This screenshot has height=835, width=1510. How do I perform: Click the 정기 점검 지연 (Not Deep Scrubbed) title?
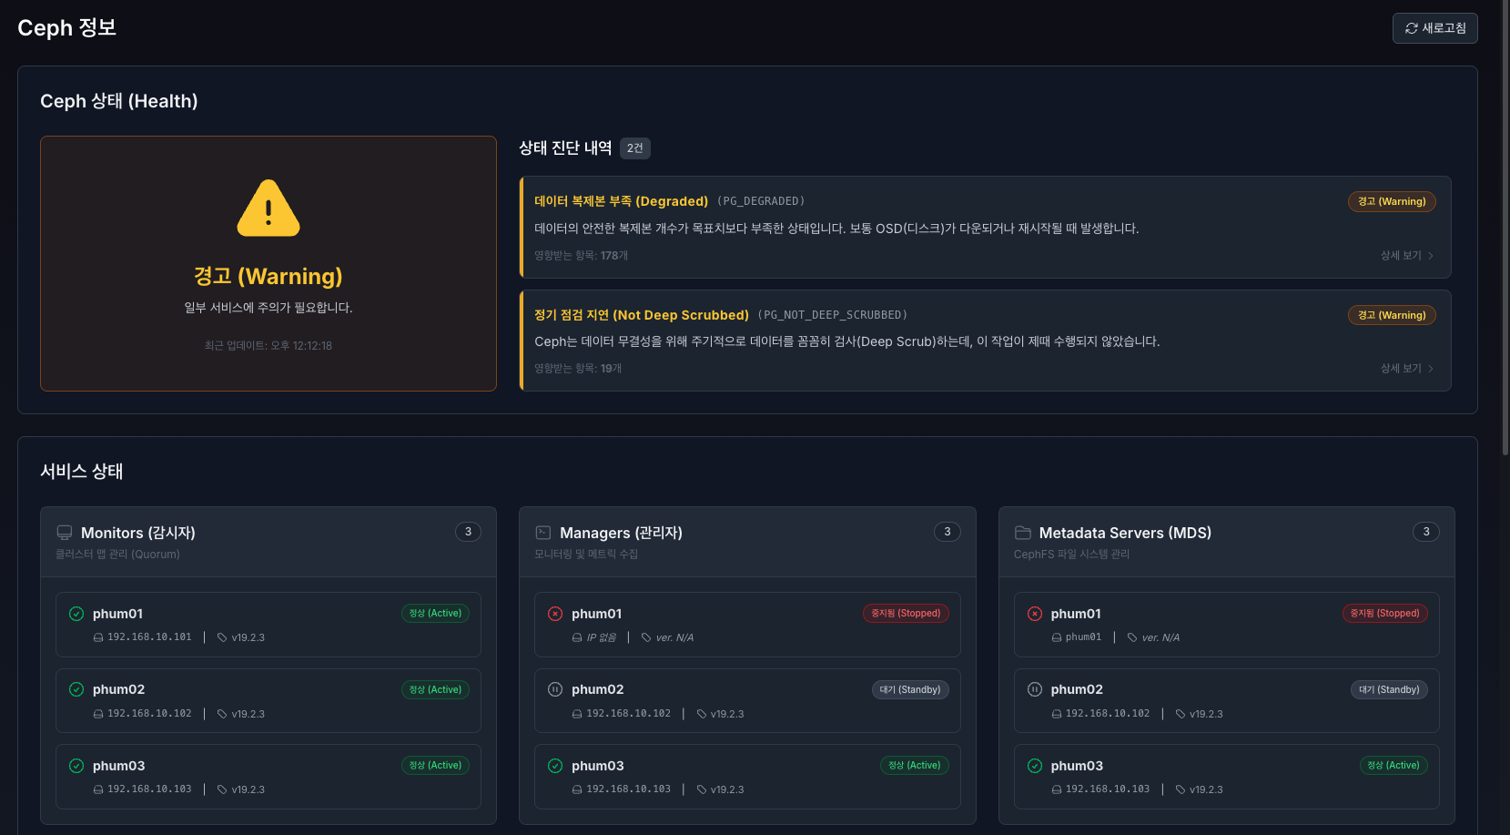(x=642, y=315)
